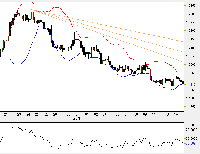Viewport: 200px width, 154px height.
Task: Click the 80.0000 oscillator axis label
Action: [192, 125]
